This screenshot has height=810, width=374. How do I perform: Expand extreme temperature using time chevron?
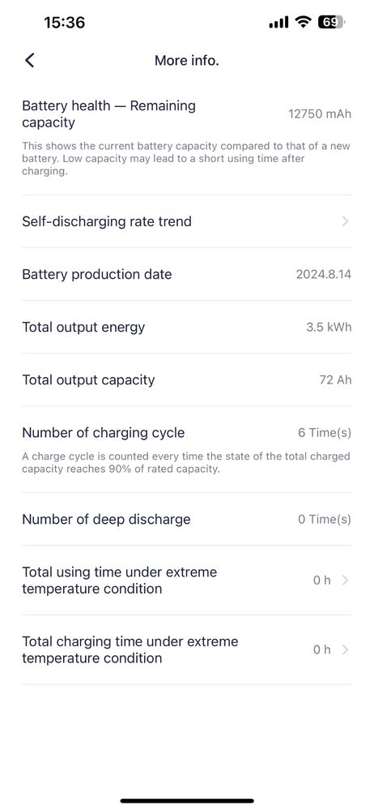coord(345,580)
